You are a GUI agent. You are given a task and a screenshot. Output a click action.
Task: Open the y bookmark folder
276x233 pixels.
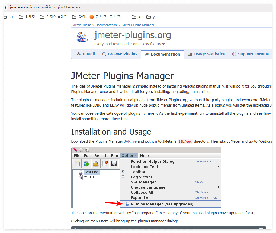pyautogui.click(x=150, y=17)
